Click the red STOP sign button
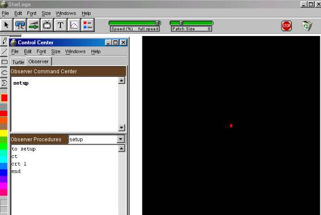This screenshot has width=321, height=215. pos(287,26)
